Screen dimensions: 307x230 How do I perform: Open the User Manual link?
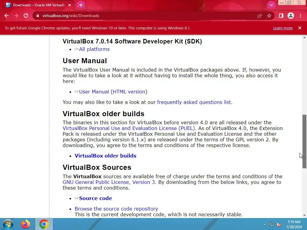[94, 92]
